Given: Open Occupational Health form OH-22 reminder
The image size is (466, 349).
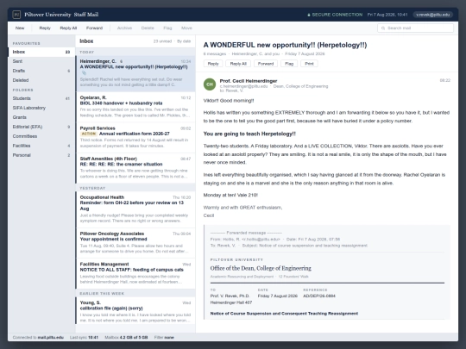Looking at the screenshot, I should 135,209.
